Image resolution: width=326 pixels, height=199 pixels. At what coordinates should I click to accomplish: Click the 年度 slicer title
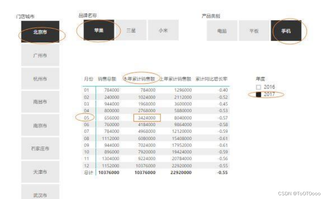pos(260,79)
